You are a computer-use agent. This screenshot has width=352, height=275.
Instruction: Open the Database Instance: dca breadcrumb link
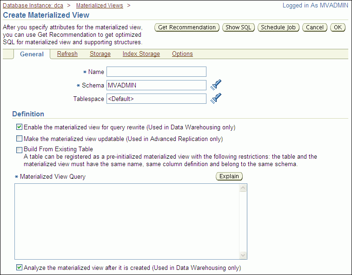33,6
